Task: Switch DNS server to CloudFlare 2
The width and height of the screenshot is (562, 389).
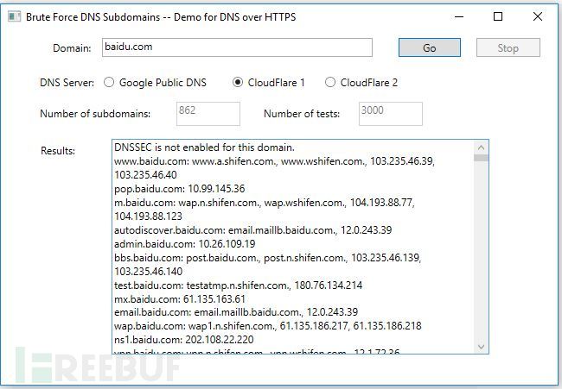Action: (330, 83)
